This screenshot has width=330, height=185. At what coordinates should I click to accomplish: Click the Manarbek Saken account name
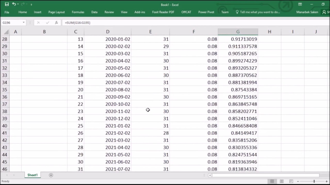(307, 12)
